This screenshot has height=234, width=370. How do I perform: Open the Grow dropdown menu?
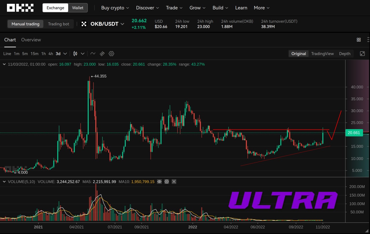click(x=197, y=8)
